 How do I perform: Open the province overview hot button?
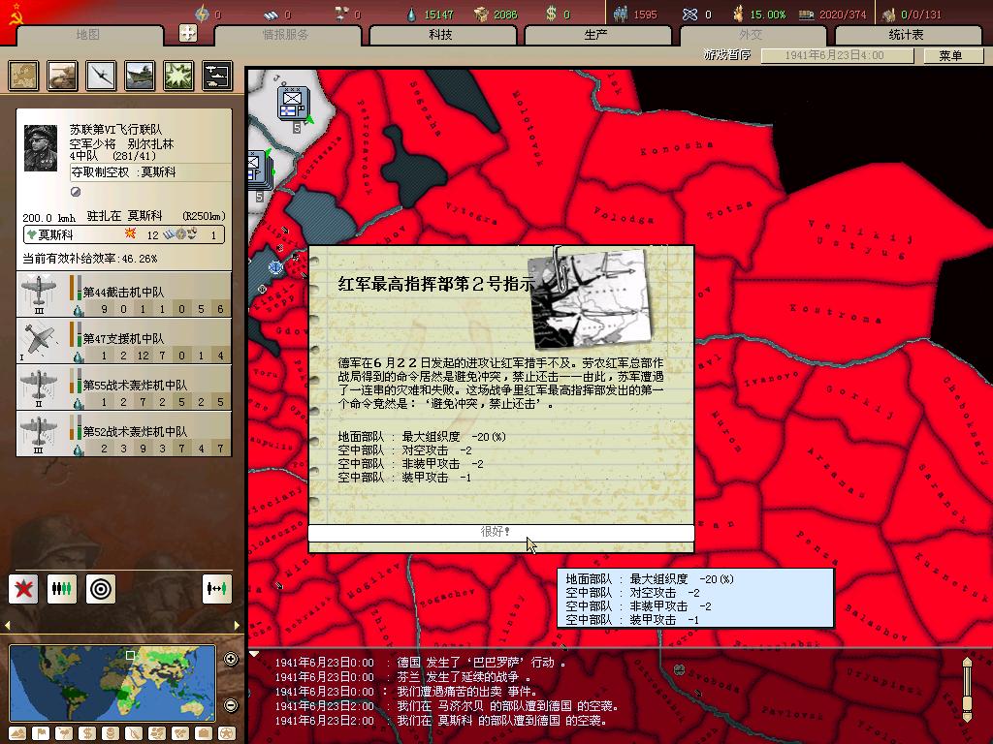[x=23, y=76]
